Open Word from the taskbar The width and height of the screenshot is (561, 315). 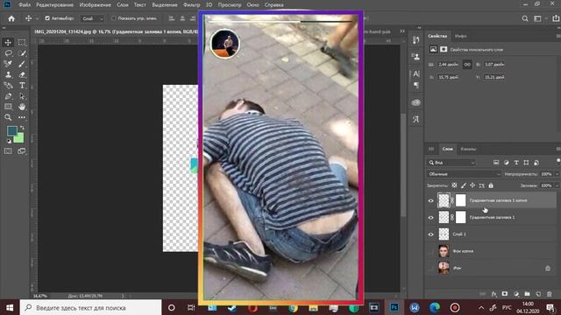[x=415, y=307]
